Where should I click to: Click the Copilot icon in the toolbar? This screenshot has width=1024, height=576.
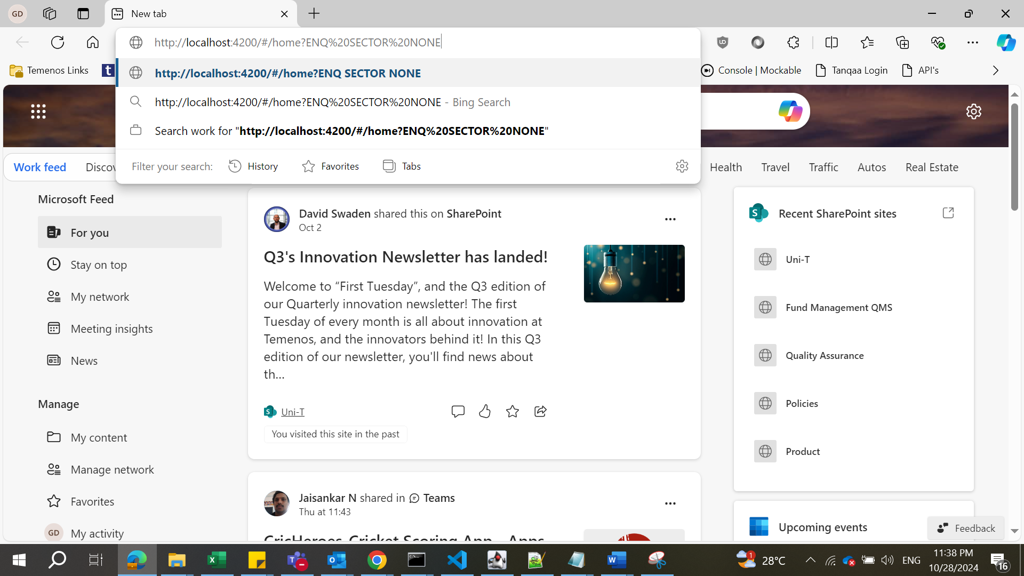[x=1006, y=43]
